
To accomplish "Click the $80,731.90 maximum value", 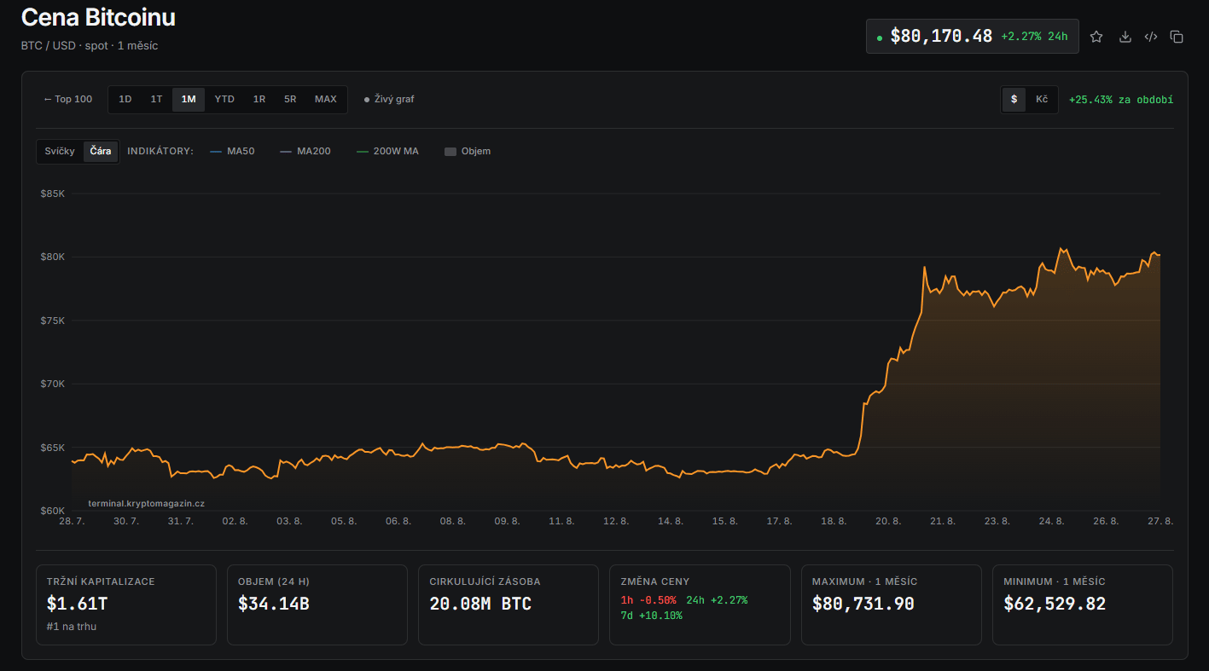I will tap(863, 604).
